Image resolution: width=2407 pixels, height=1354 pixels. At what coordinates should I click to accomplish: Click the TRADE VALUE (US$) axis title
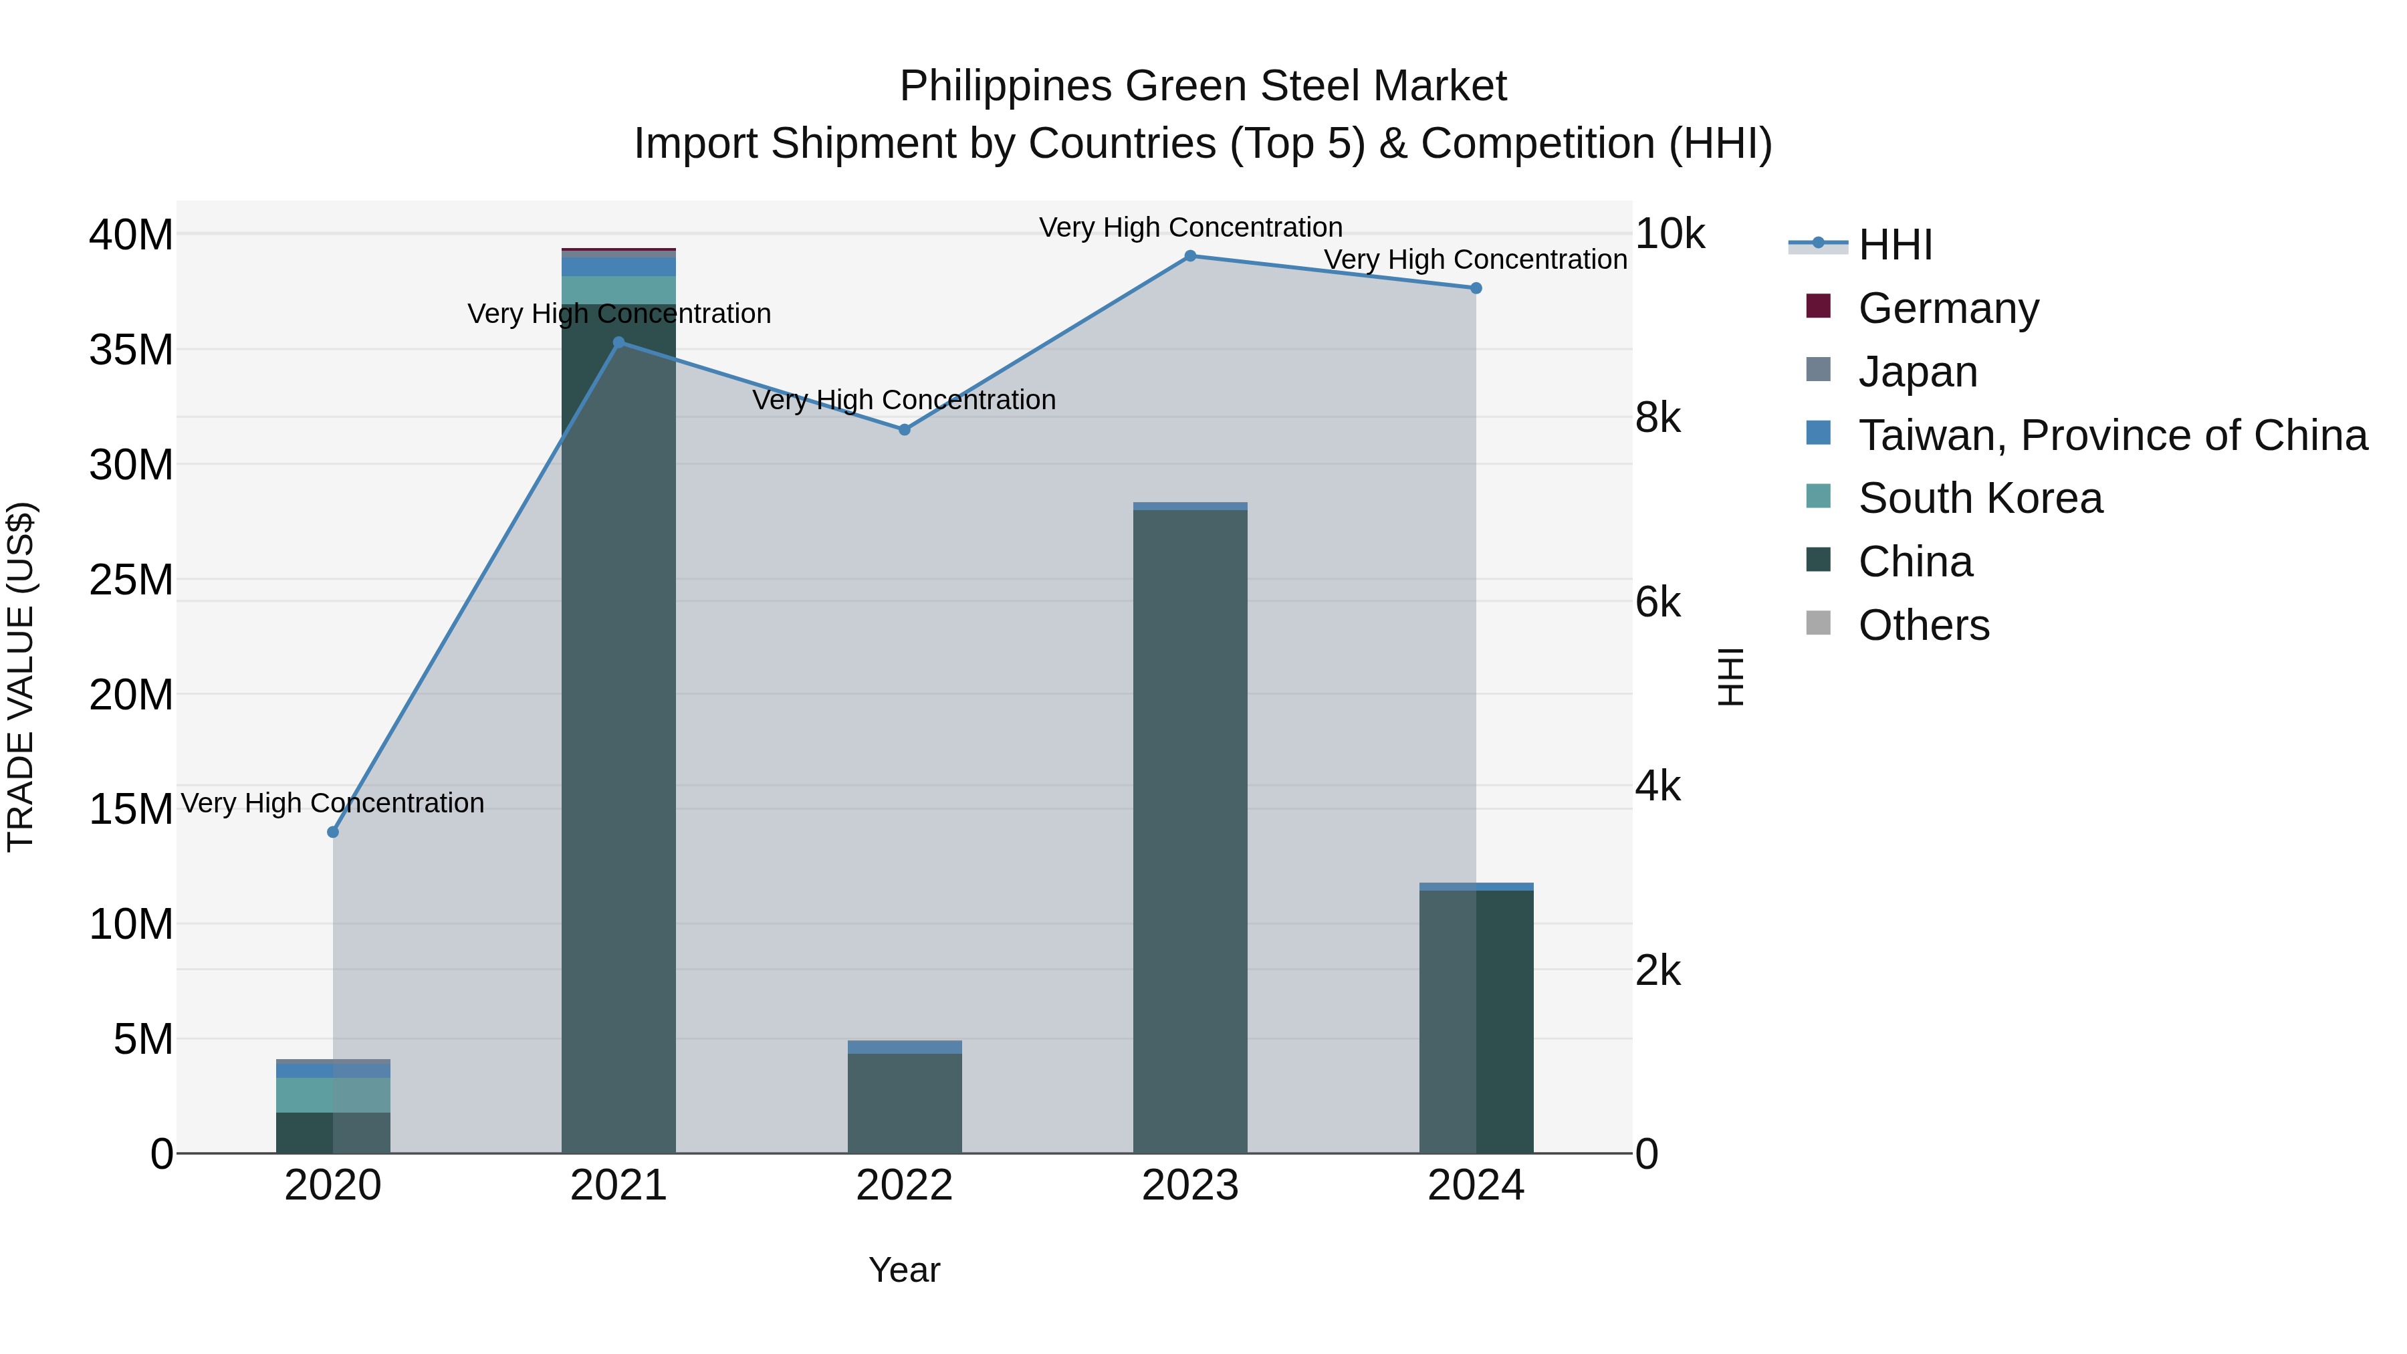tap(21, 677)
